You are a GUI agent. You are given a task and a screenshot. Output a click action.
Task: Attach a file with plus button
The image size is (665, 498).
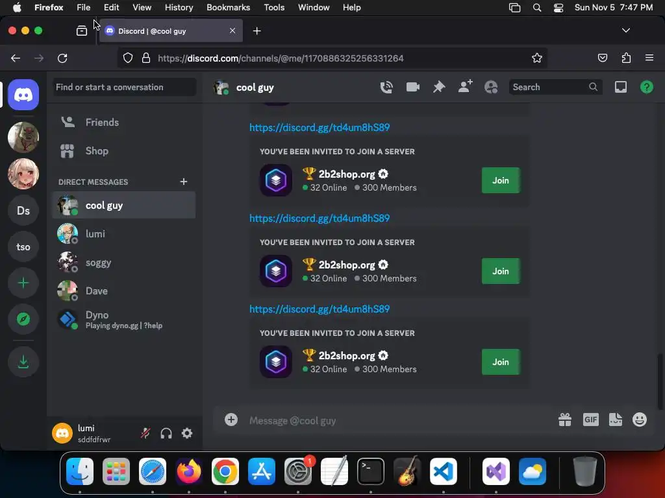[231, 420]
